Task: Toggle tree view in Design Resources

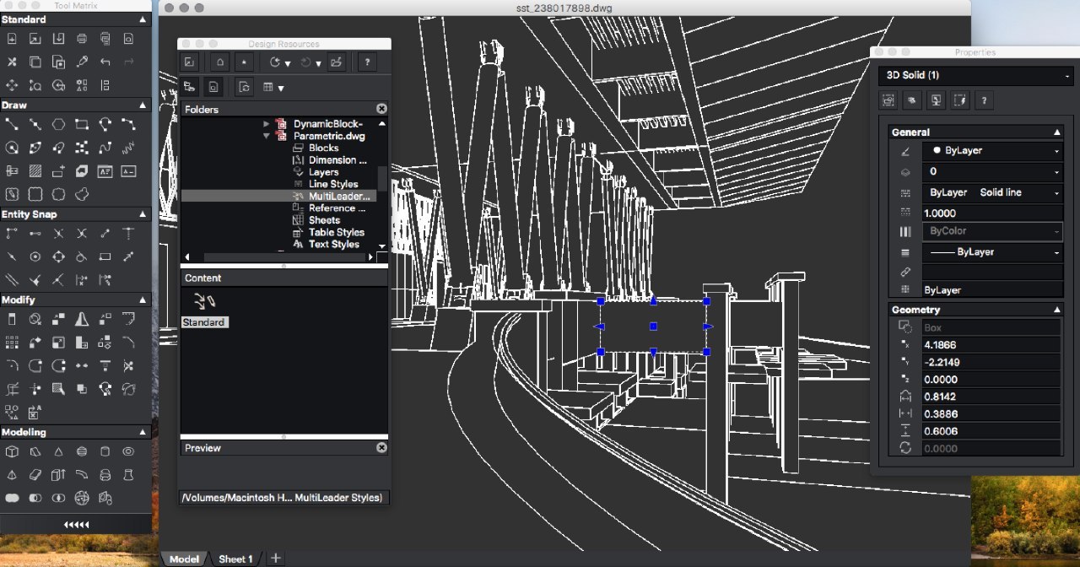Action: click(x=190, y=86)
